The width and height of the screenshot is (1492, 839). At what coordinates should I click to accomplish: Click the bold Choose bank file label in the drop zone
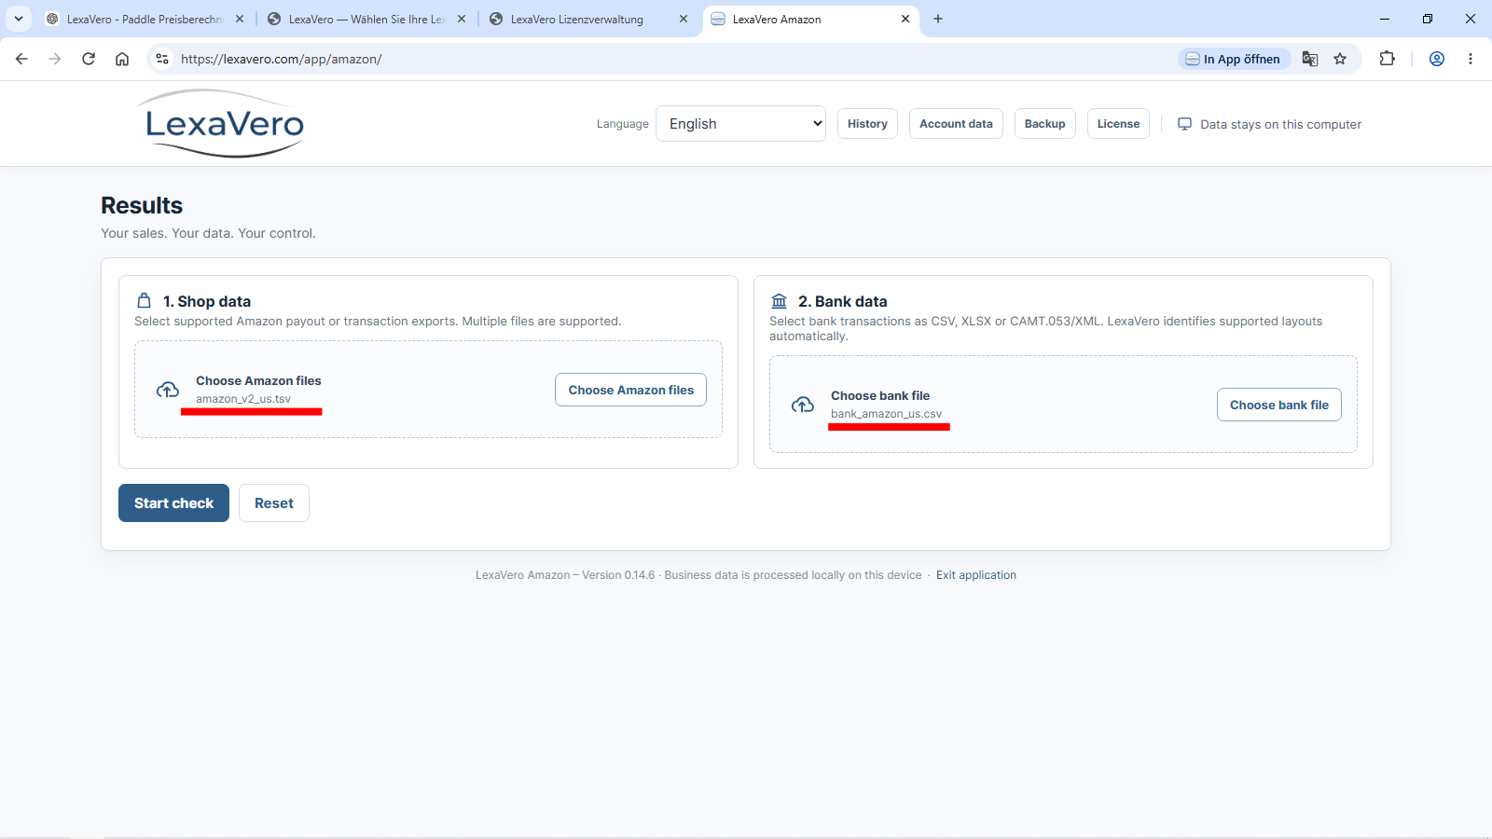click(x=880, y=395)
